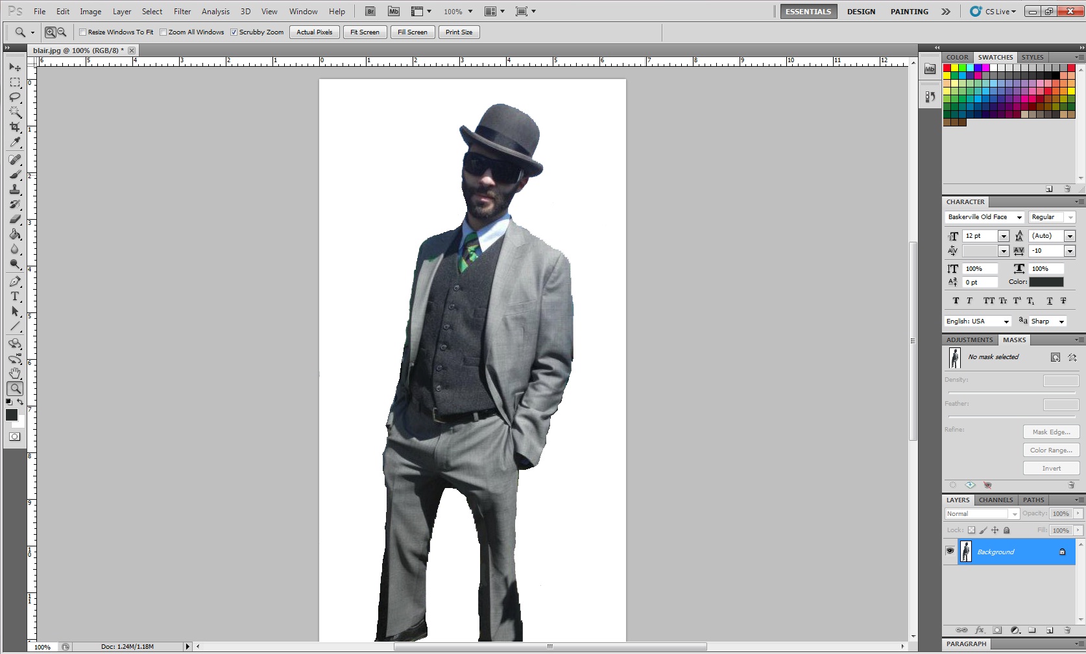Click the Print Size button
1086x654 pixels.
click(459, 32)
